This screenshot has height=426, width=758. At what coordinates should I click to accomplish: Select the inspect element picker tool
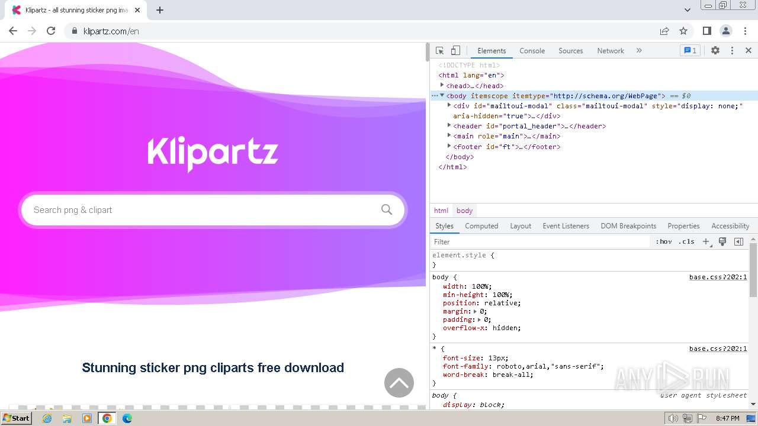(x=439, y=51)
